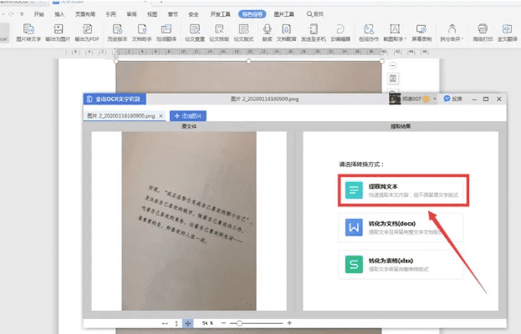This screenshot has width=521, height=334.
Task: Open the 安全 ribbon tab
Action: click(x=193, y=14)
